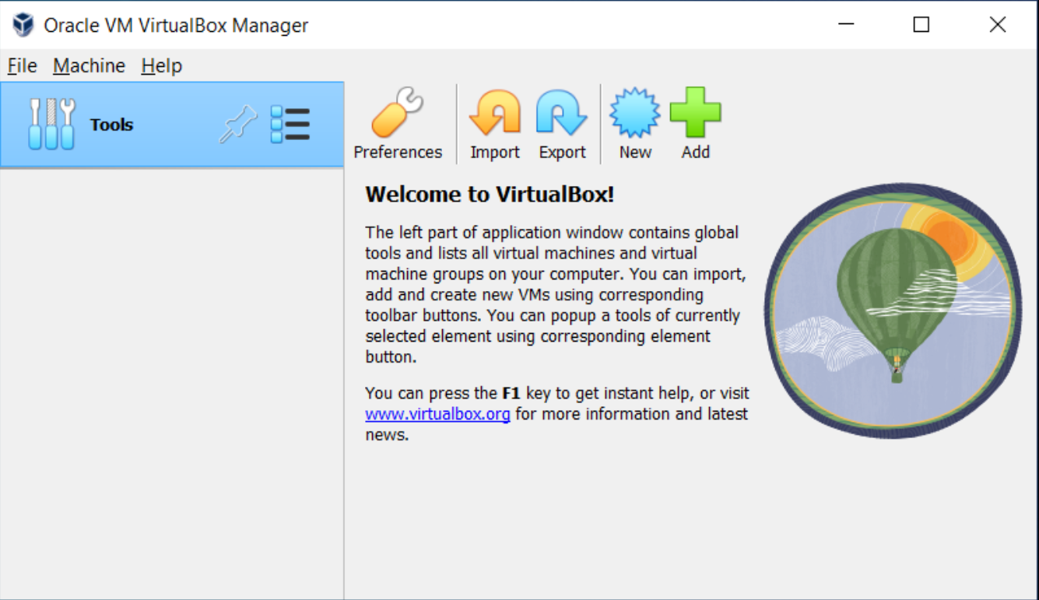Click the Export appliance icon

point(562,124)
